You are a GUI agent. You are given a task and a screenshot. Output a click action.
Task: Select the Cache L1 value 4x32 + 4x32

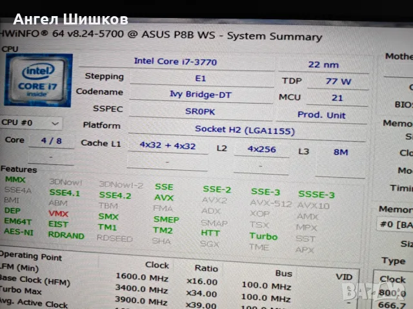(x=168, y=146)
